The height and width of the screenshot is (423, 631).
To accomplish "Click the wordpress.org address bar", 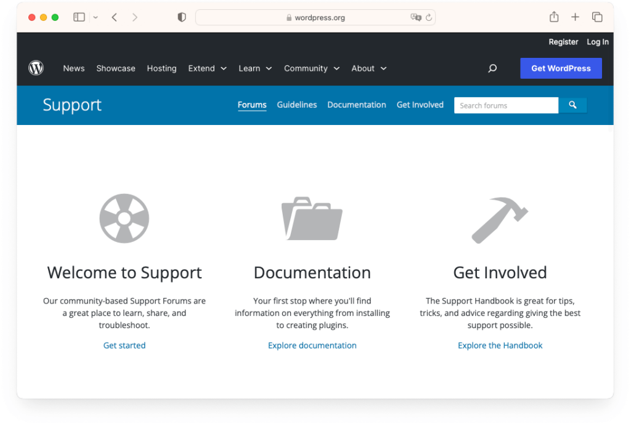I will click(315, 17).
